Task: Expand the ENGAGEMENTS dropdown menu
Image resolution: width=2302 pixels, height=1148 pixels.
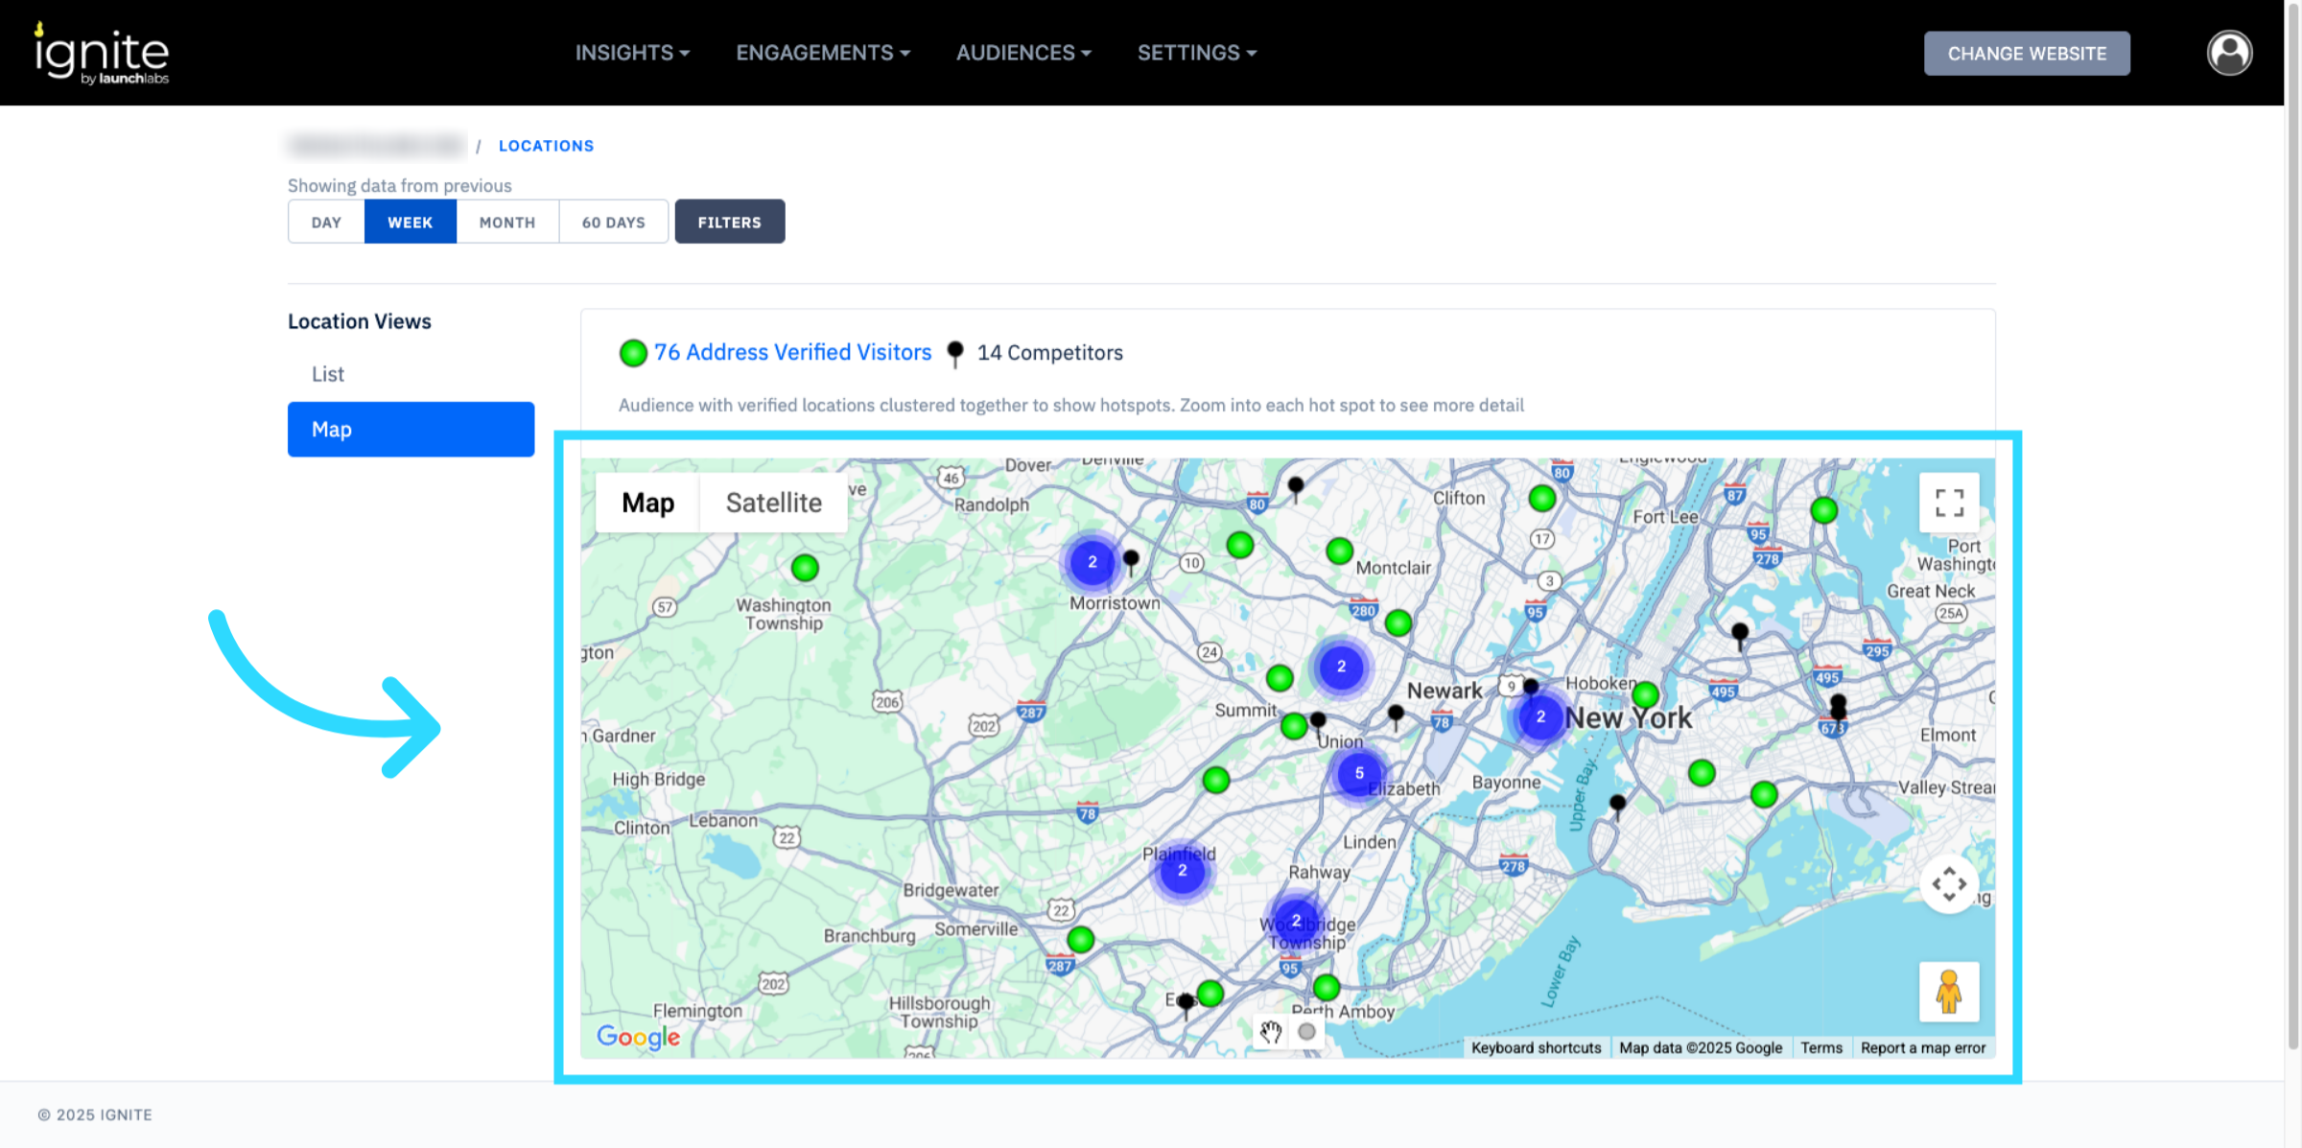Action: (x=822, y=53)
